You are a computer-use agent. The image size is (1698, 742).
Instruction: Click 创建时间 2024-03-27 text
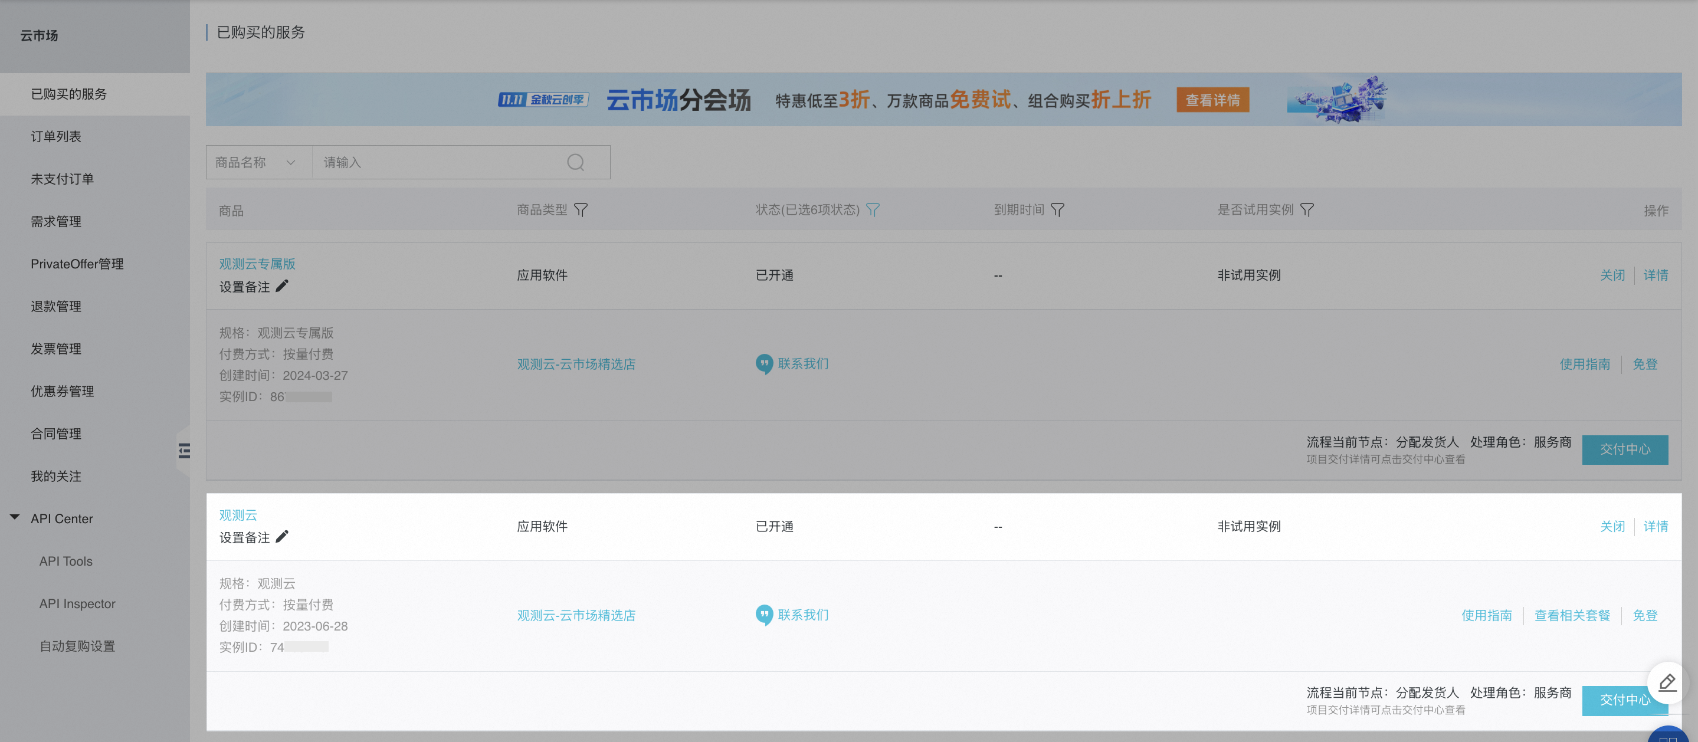click(283, 376)
